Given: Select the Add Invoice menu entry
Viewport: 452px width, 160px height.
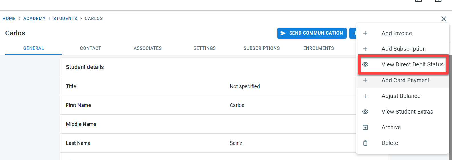Looking at the screenshot, I should click(396, 33).
